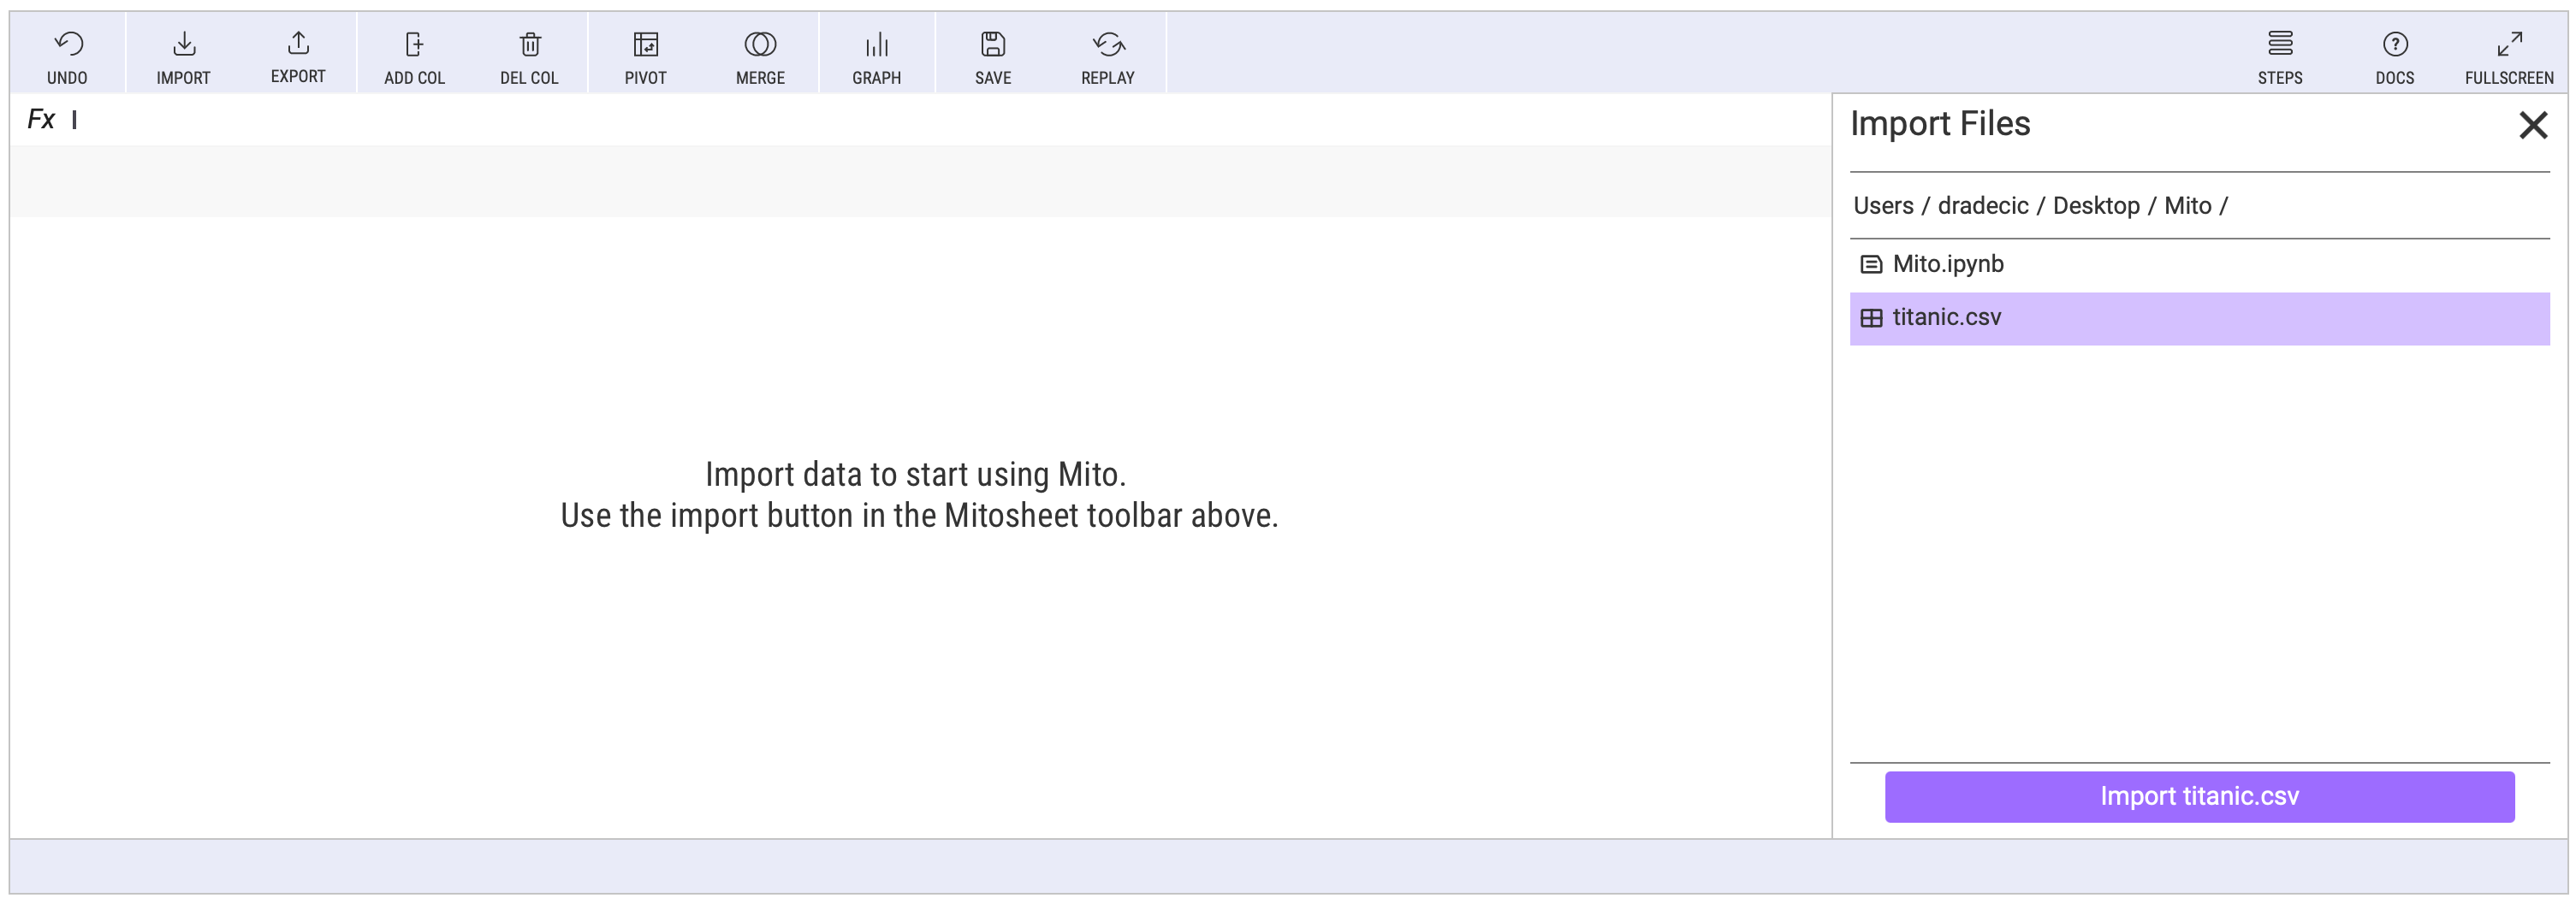Close the Import Files panel
The image size is (2576, 898).
click(x=2532, y=125)
